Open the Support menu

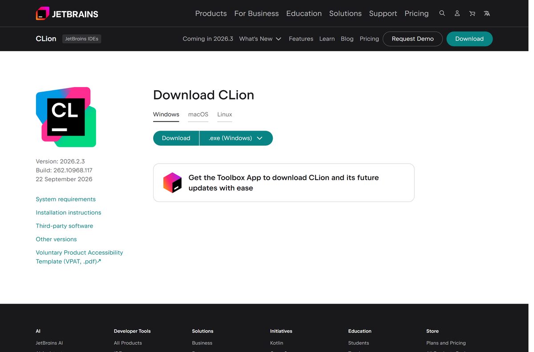pos(383,13)
